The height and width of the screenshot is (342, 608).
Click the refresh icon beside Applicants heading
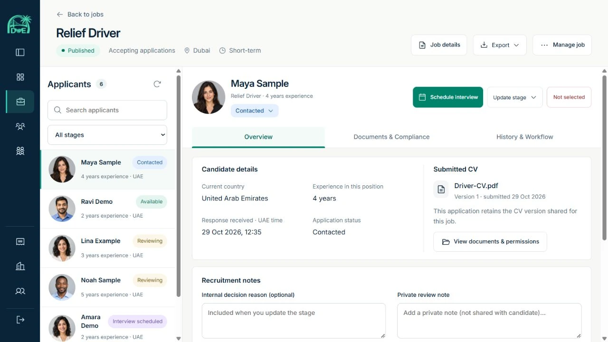click(157, 84)
